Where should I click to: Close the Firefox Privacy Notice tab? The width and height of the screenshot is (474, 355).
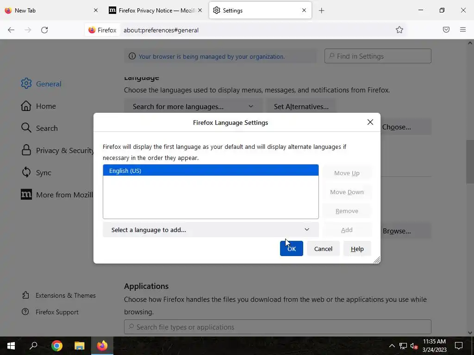(200, 10)
